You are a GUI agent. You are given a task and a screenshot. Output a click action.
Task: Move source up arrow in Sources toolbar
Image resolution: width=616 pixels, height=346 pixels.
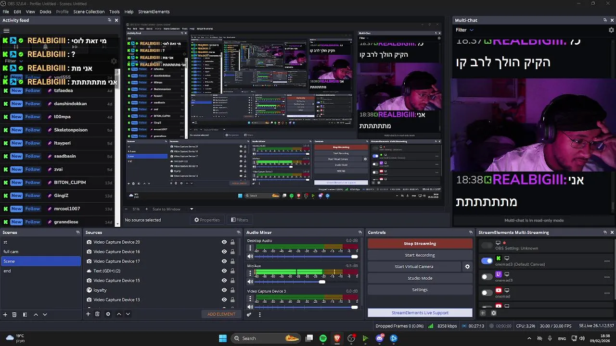(x=119, y=314)
